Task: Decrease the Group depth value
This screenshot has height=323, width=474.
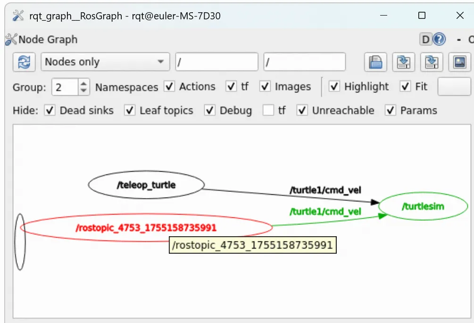Action: click(84, 91)
